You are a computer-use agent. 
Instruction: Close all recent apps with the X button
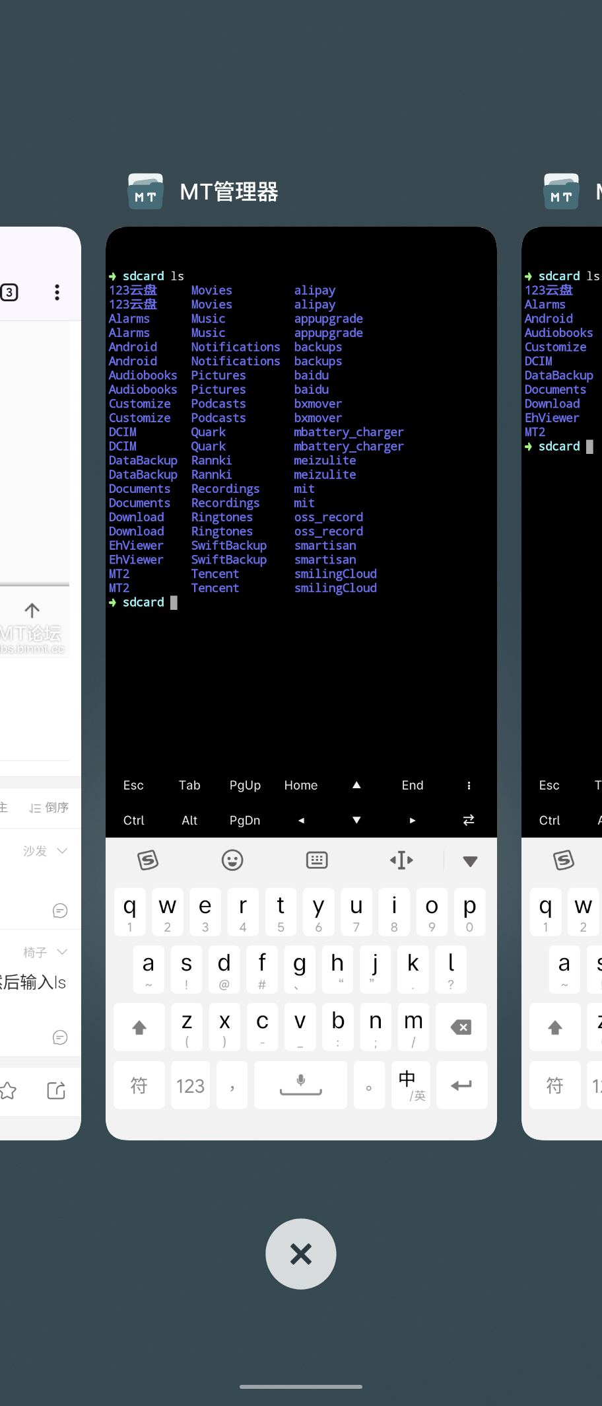click(x=301, y=1253)
